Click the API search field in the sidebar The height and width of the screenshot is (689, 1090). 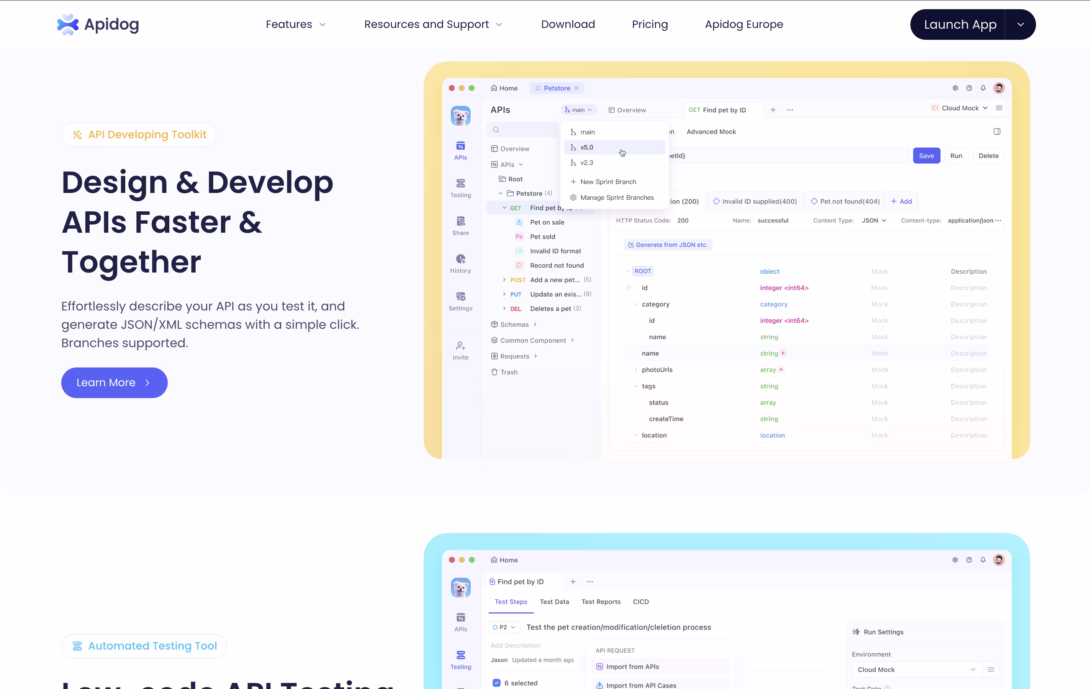click(x=523, y=130)
